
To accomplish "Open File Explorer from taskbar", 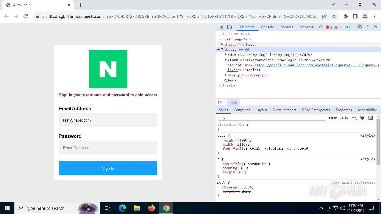I will click(137, 208).
